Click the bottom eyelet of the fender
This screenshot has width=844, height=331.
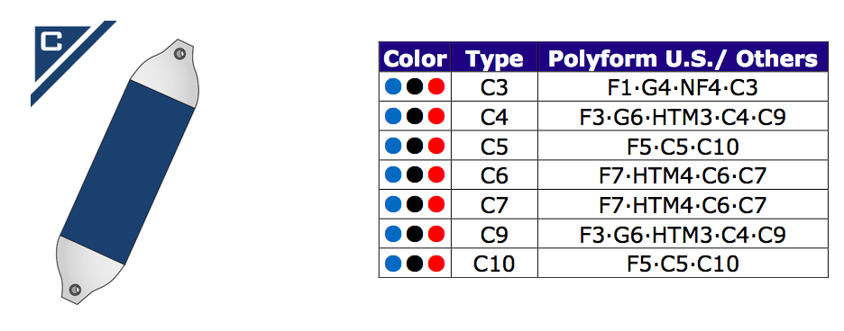tap(76, 290)
